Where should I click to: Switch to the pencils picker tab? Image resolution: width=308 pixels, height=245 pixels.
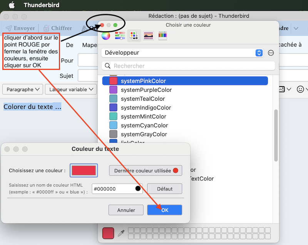pyautogui.click(x=162, y=36)
